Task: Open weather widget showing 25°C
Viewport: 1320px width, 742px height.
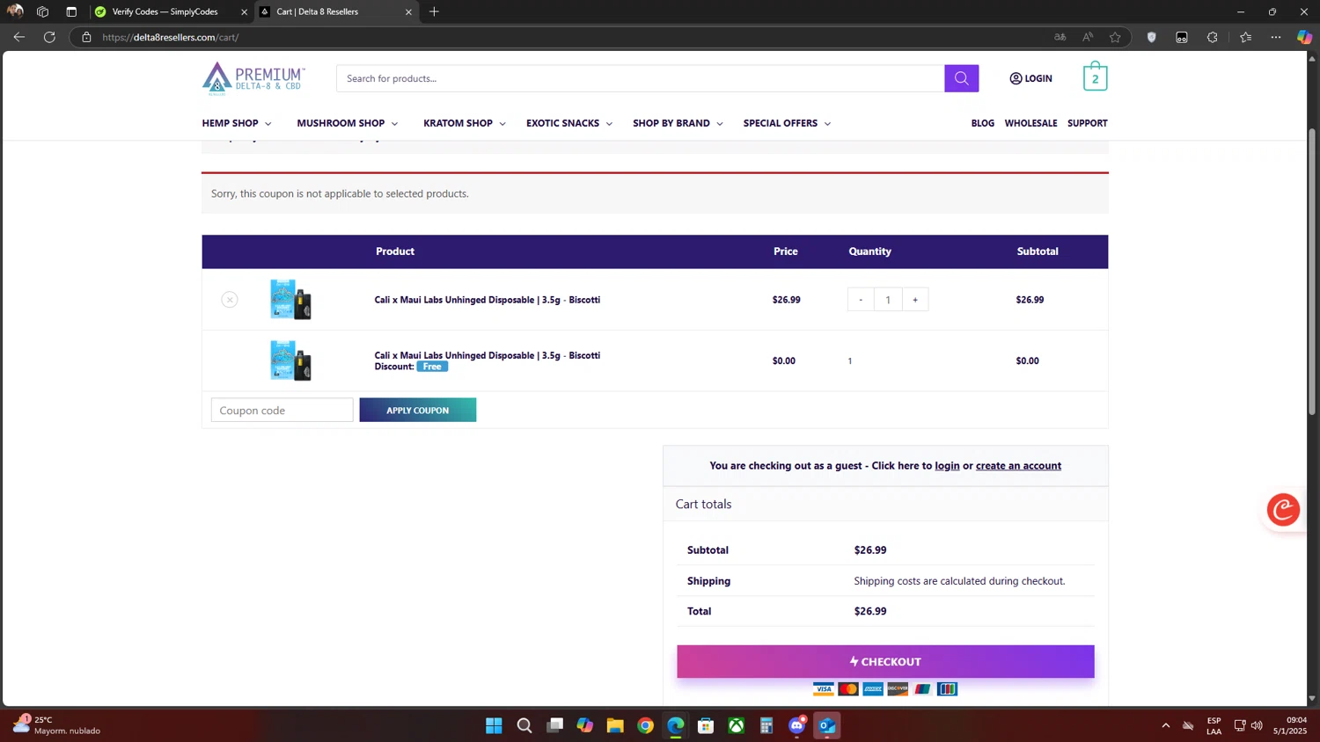Action: coord(56,725)
